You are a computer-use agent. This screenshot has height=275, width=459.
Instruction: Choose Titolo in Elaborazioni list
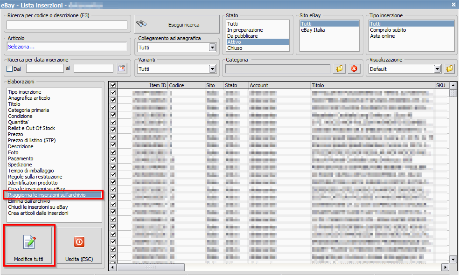[14, 104]
